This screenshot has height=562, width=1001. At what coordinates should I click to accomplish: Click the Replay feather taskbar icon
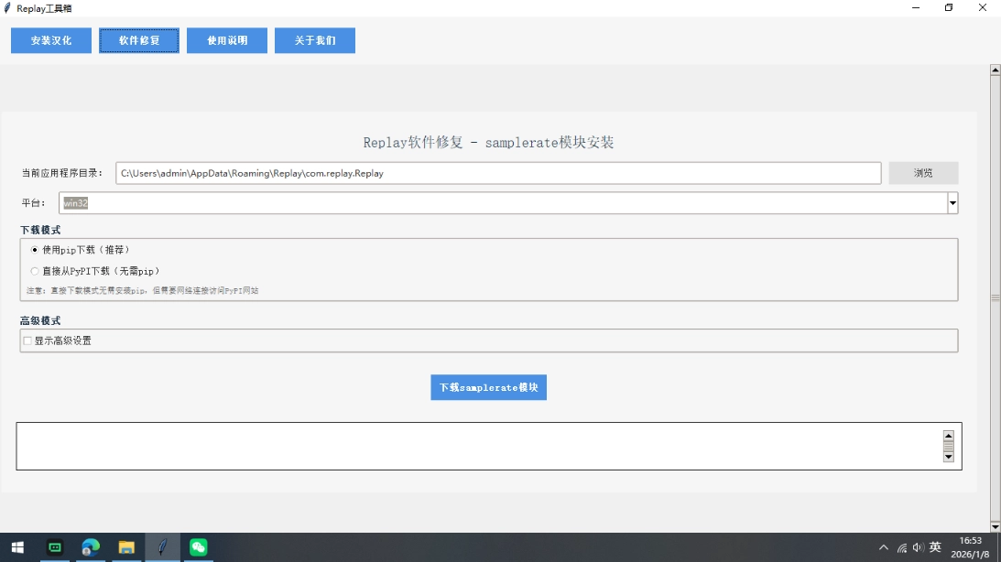[162, 547]
